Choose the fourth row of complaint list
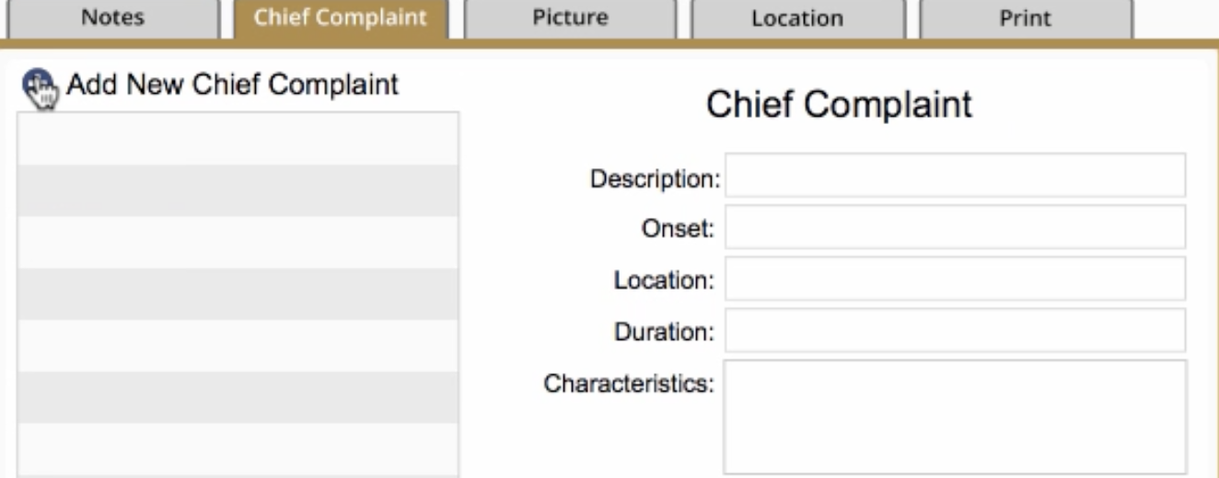The width and height of the screenshot is (1219, 478). (x=238, y=293)
